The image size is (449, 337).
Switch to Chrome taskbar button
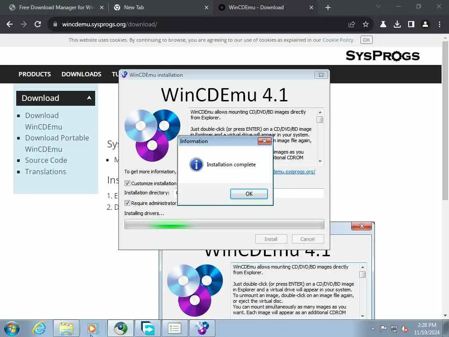tap(121, 328)
